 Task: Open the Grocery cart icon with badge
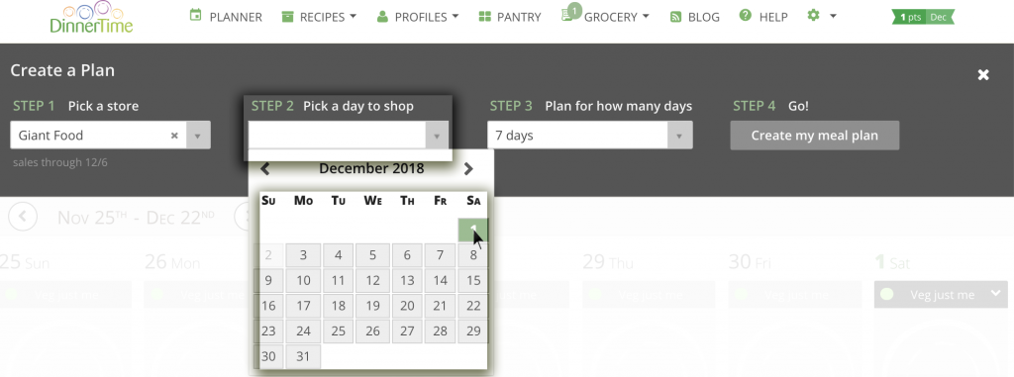pyautogui.click(x=569, y=14)
